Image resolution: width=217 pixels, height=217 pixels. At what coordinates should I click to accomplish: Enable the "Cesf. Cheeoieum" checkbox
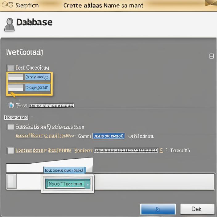click(x=11, y=68)
